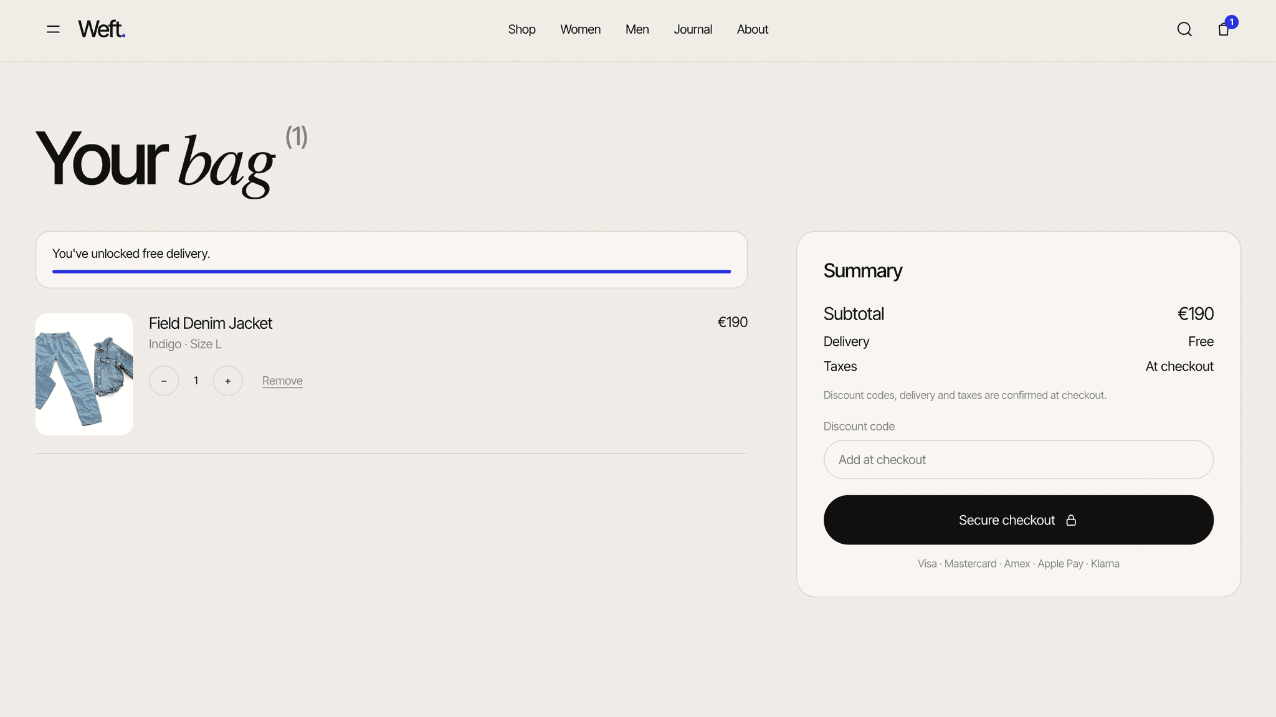Click the €190 item price
The width and height of the screenshot is (1276, 717).
coord(732,322)
